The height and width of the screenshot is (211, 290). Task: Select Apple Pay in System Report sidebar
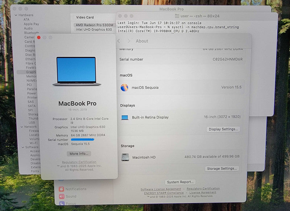click(31, 24)
